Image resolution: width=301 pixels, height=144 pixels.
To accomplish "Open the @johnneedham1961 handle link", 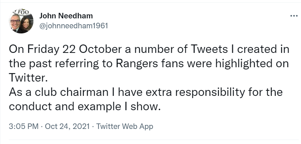I will click(x=74, y=26).
